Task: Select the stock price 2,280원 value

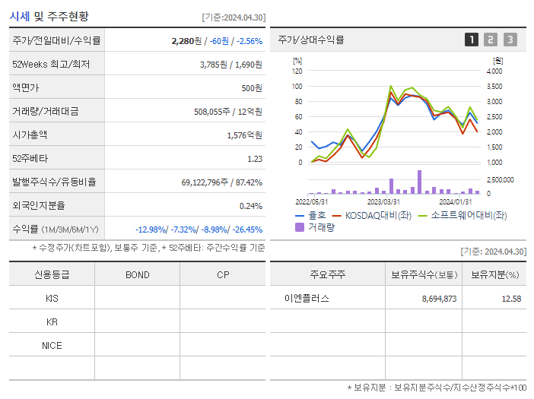Action: click(186, 41)
